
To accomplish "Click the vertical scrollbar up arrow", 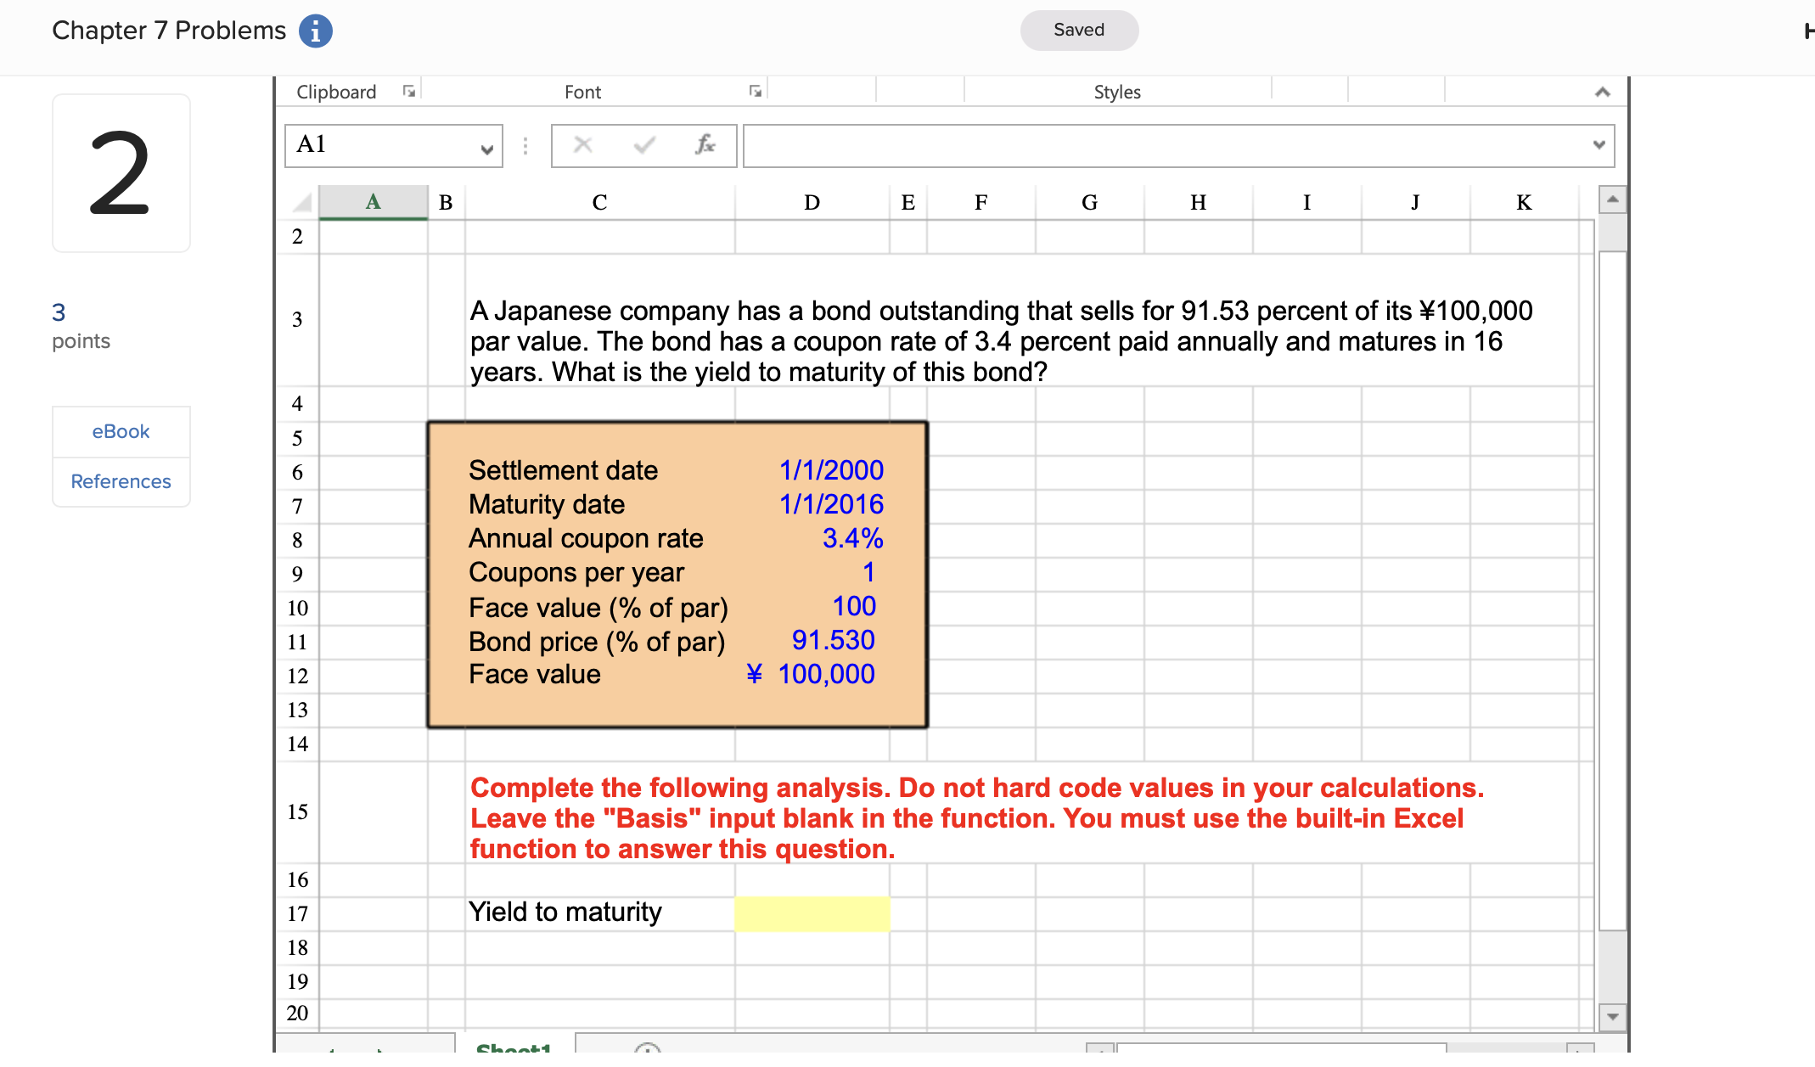I will tap(1612, 199).
